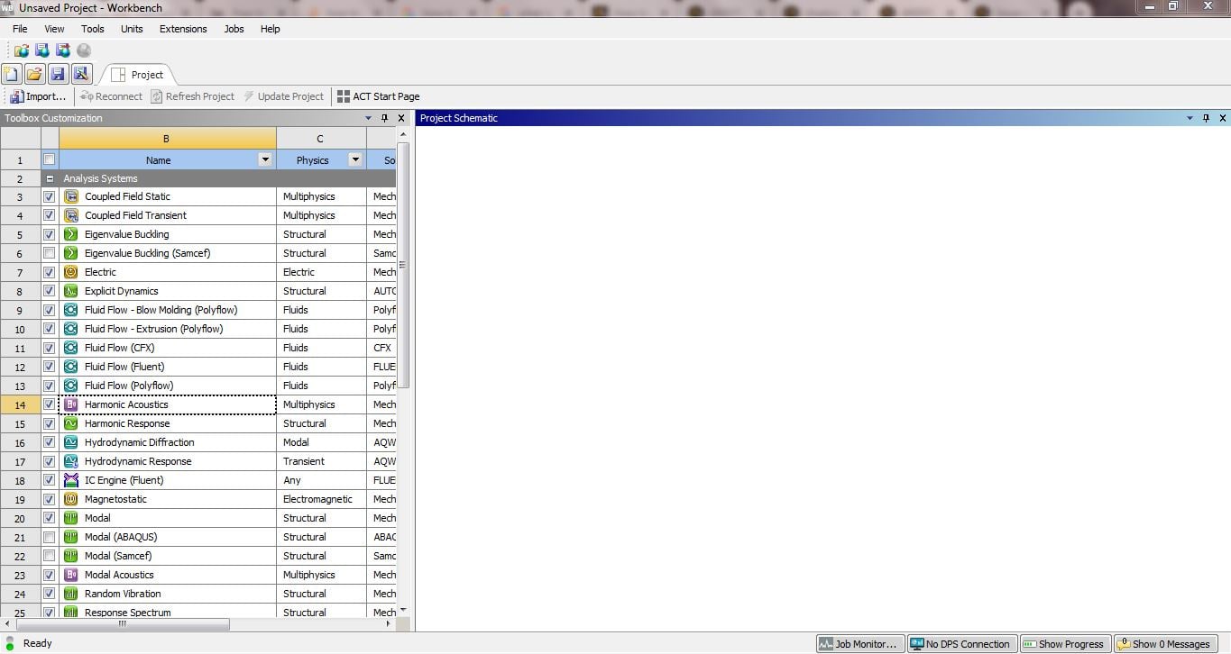The height and width of the screenshot is (654, 1231).
Task: Open the Tools menu
Action: (93, 29)
